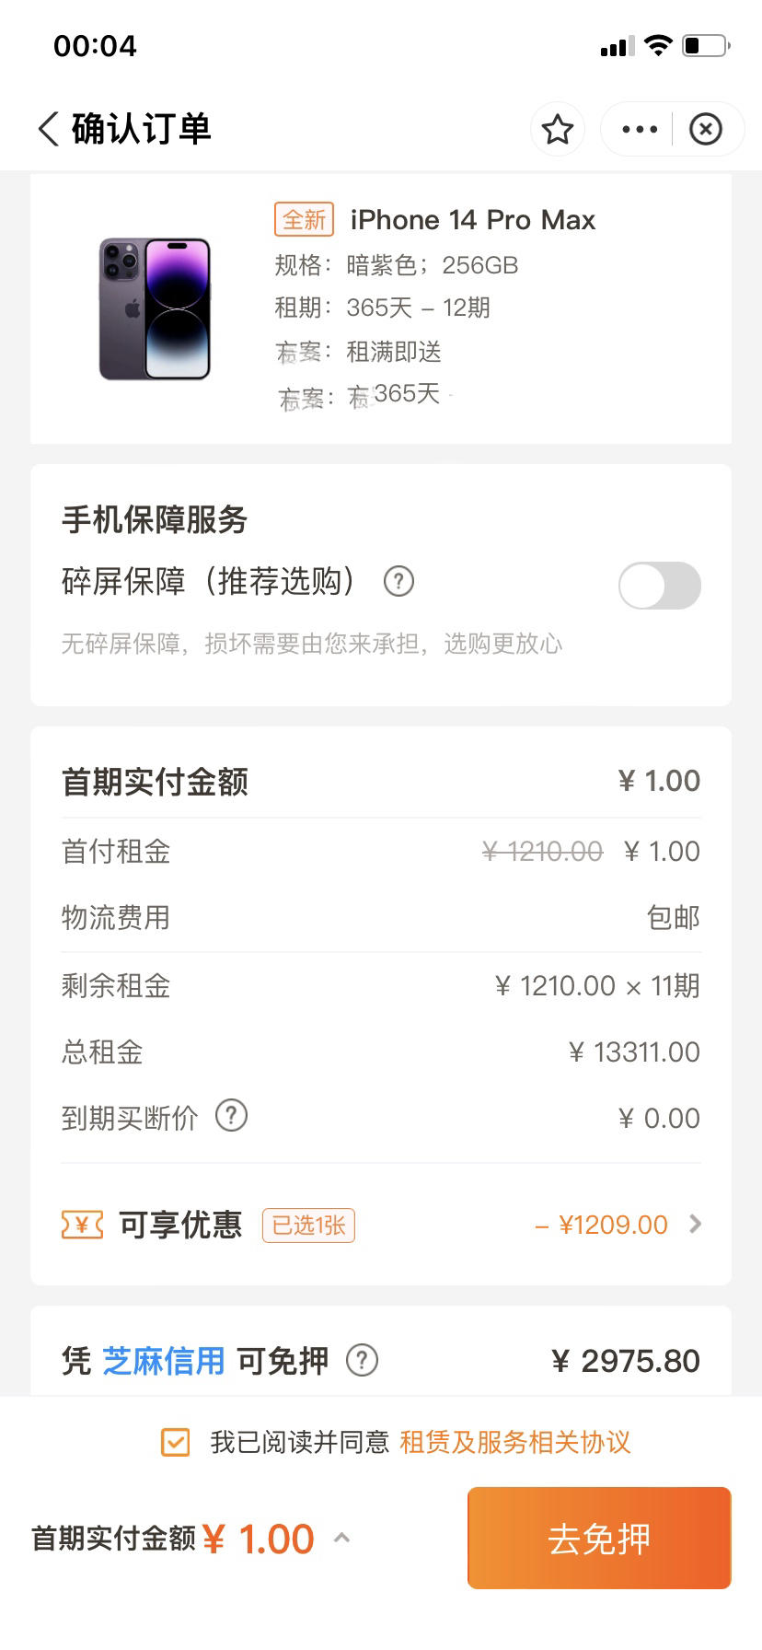
Task: Expand payment details caret beside ¥ 1.00
Action: (341, 1538)
